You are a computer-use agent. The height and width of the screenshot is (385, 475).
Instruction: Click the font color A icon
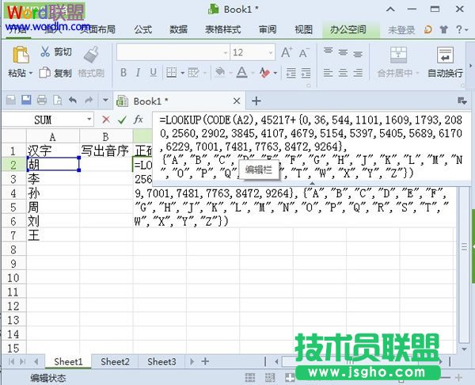[241, 72]
